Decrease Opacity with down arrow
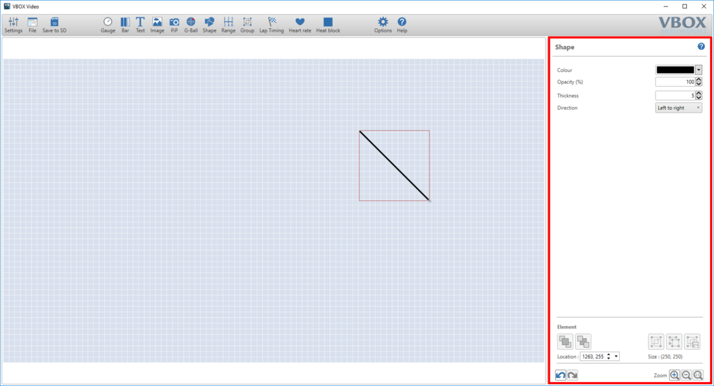Viewport: 714px width, 386px height. pos(698,84)
